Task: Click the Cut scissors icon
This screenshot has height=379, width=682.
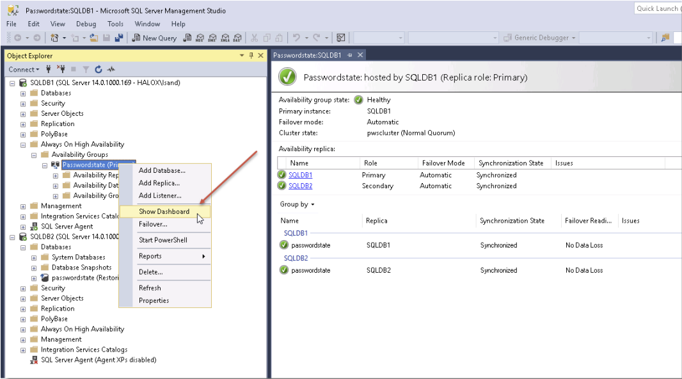Action: (x=255, y=38)
